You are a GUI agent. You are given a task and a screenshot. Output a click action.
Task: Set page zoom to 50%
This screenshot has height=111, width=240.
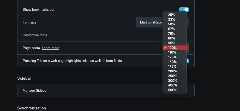click(172, 24)
